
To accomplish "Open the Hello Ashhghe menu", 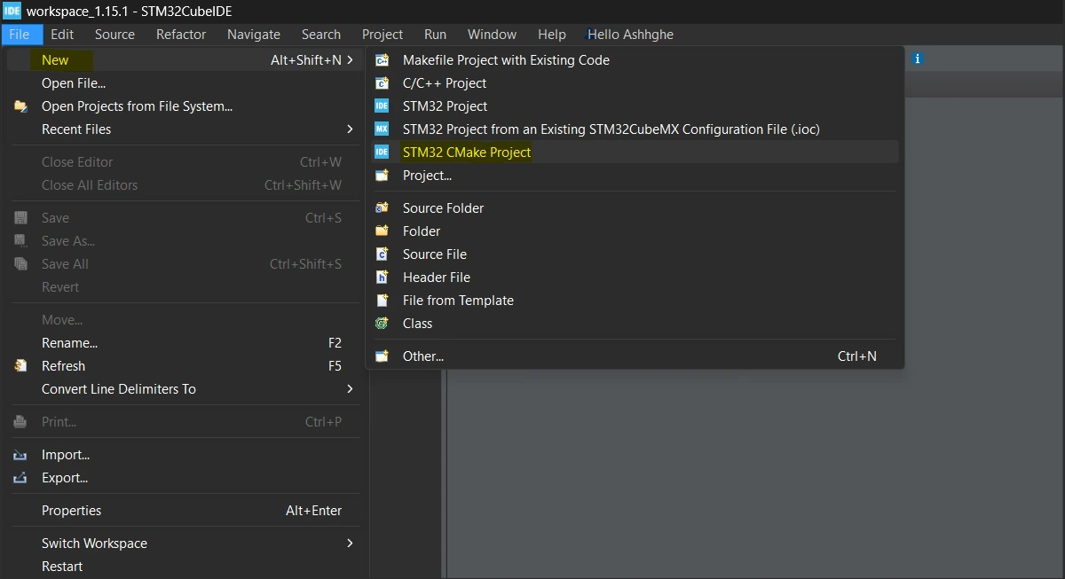I will (x=630, y=35).
